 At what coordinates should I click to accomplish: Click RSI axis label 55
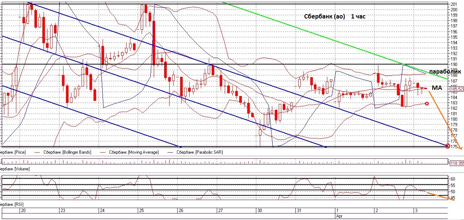453,185
